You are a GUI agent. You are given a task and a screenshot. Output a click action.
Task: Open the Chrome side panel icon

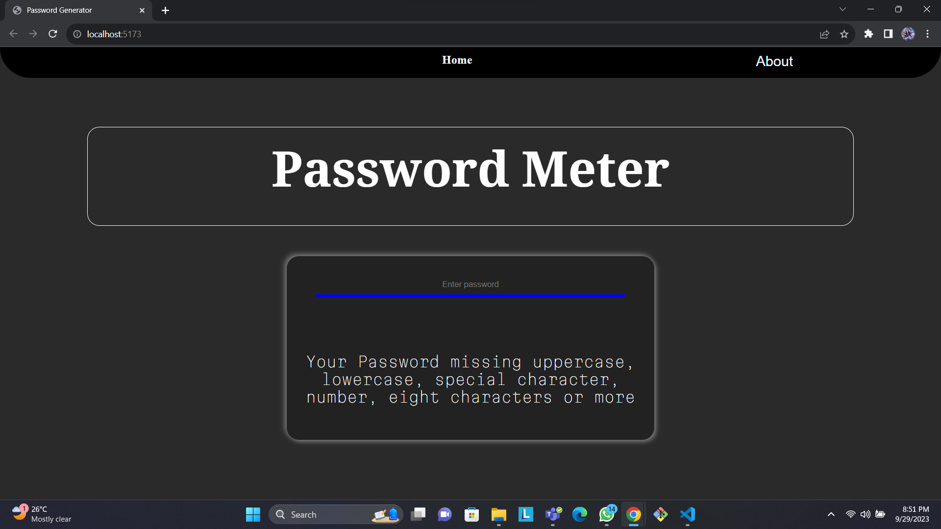coord(888,34)
